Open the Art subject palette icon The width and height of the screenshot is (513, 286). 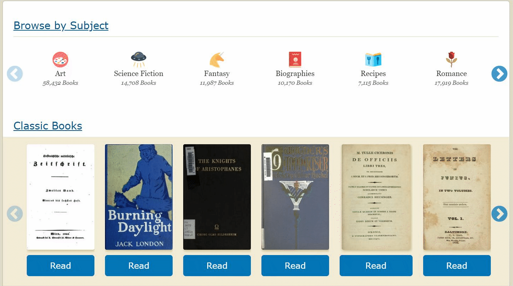tap(60, 59)
